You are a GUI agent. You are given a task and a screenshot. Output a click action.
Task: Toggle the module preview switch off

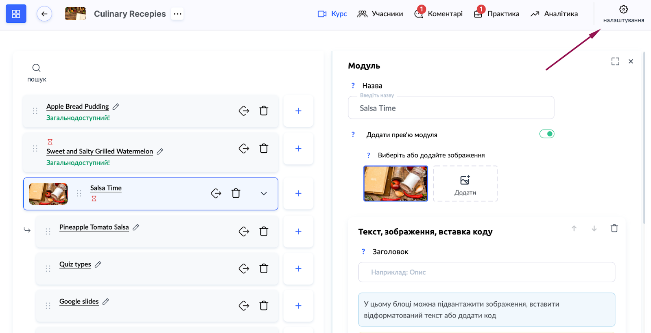click(x=546, y=134)
